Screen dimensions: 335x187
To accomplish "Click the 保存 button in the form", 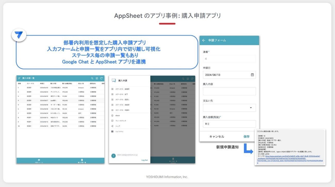I will pyautogui.click(x=247, y=137).
